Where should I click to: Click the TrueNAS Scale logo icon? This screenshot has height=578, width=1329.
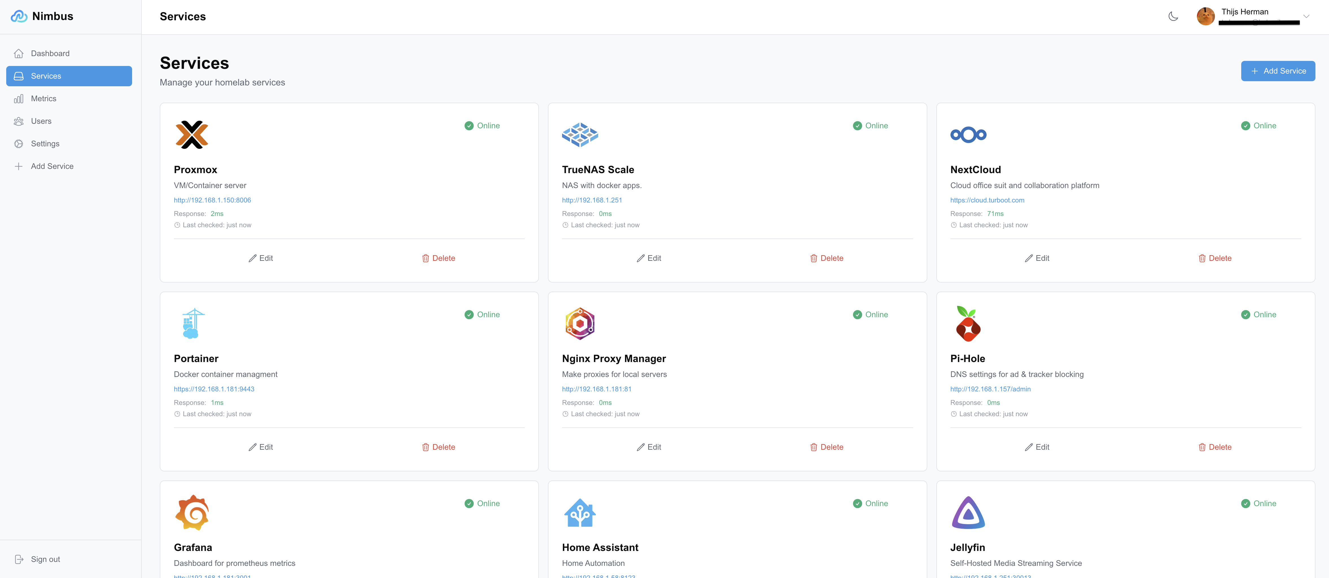[579, 135]
